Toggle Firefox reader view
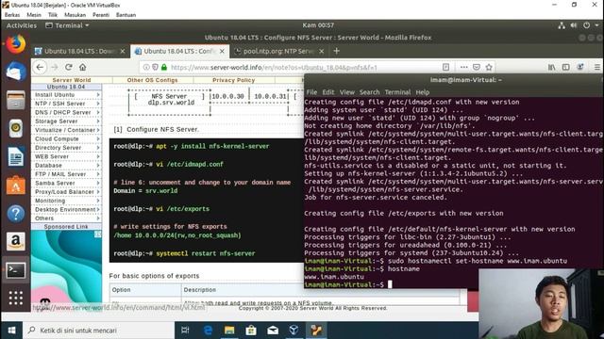Viewport: 604px width, 339px height. click(x=445, y=67)
